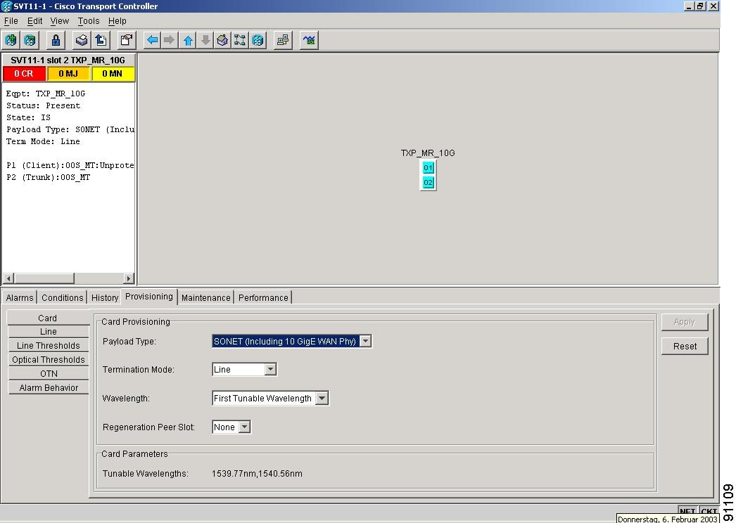Image resolution: width=736 pixels, height=523 pixels.
Task: Click the gray forward arrow icon
Action: [x=170, y=40]
